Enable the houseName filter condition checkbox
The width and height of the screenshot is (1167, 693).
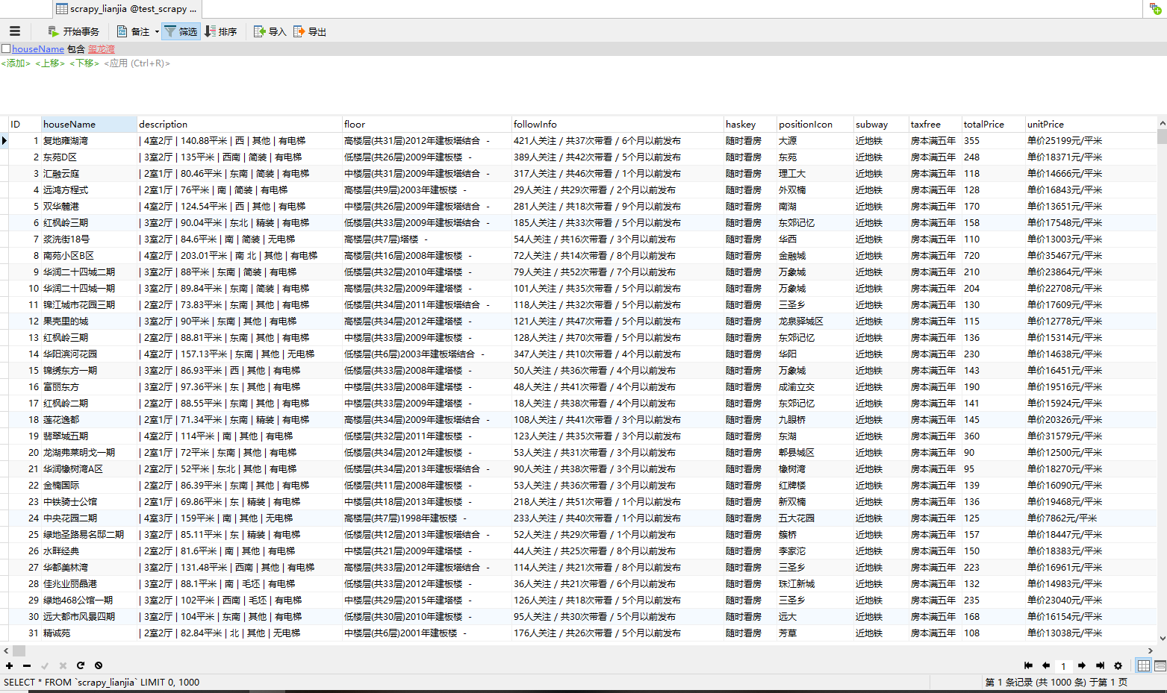6,48
